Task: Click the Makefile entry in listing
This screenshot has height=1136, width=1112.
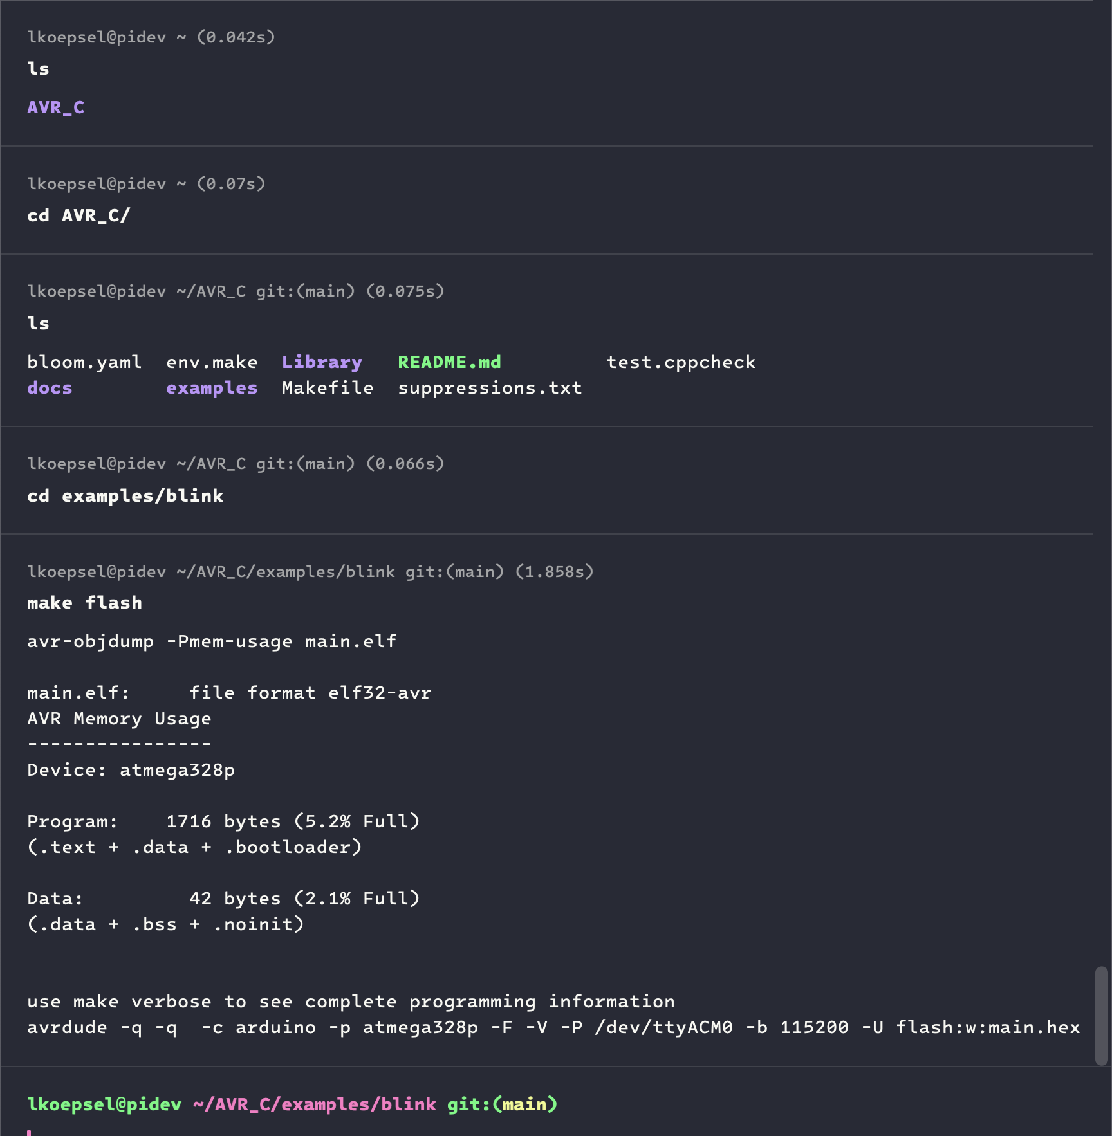Action: [x=328, y=388]
